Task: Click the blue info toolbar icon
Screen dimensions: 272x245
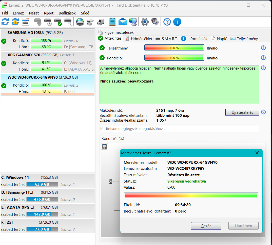Action: 177,22
